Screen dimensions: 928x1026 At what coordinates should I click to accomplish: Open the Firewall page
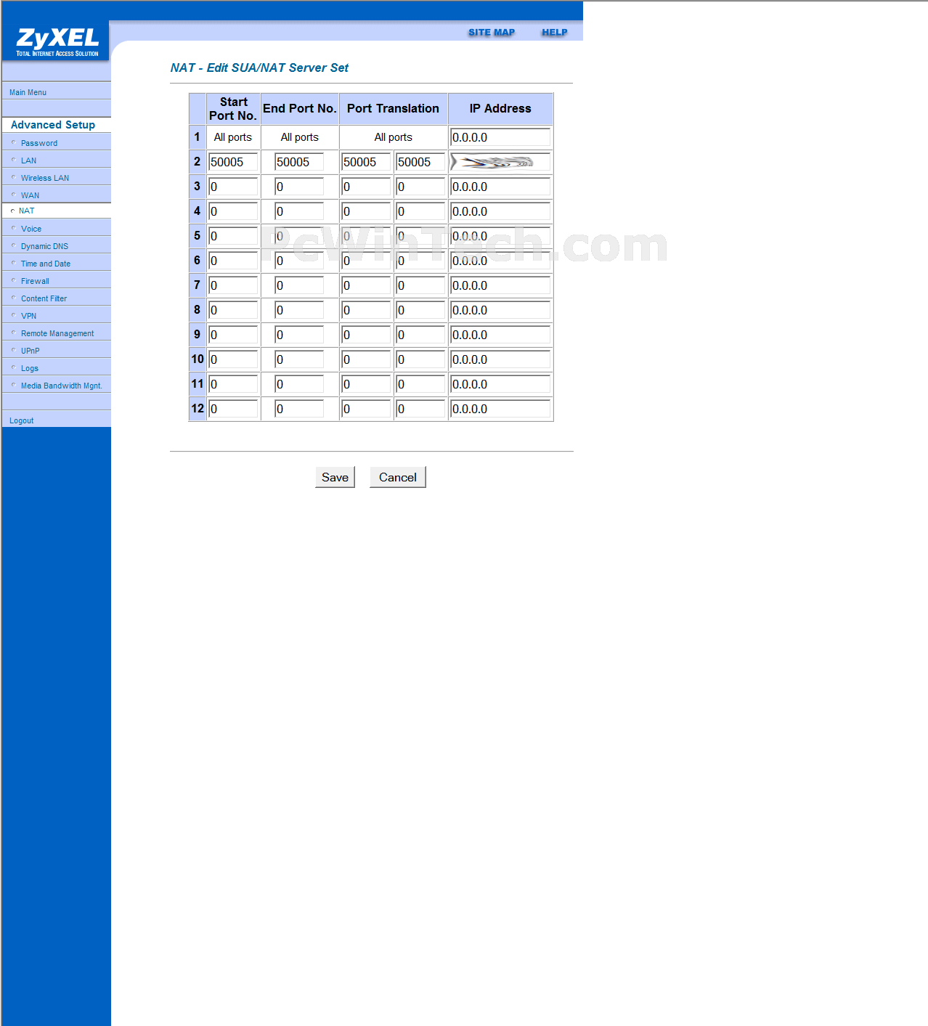35,281
